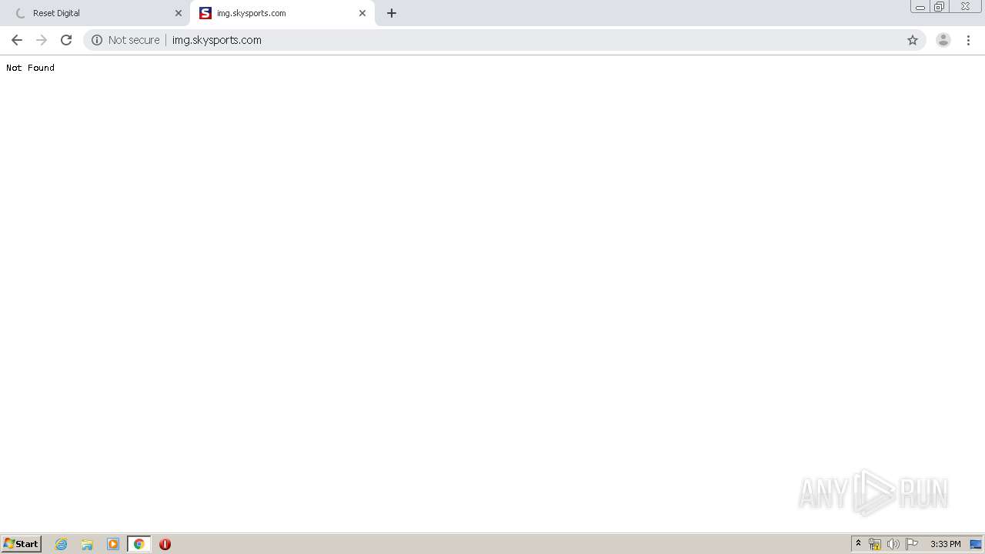Viewport: 985px width, 554px height.
Task: View site information via Not secure icon
Action: click(97, 40)
